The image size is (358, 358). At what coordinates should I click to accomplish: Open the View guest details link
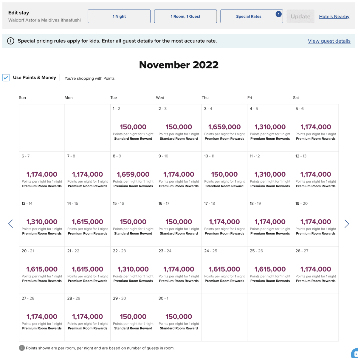point(329,41)
